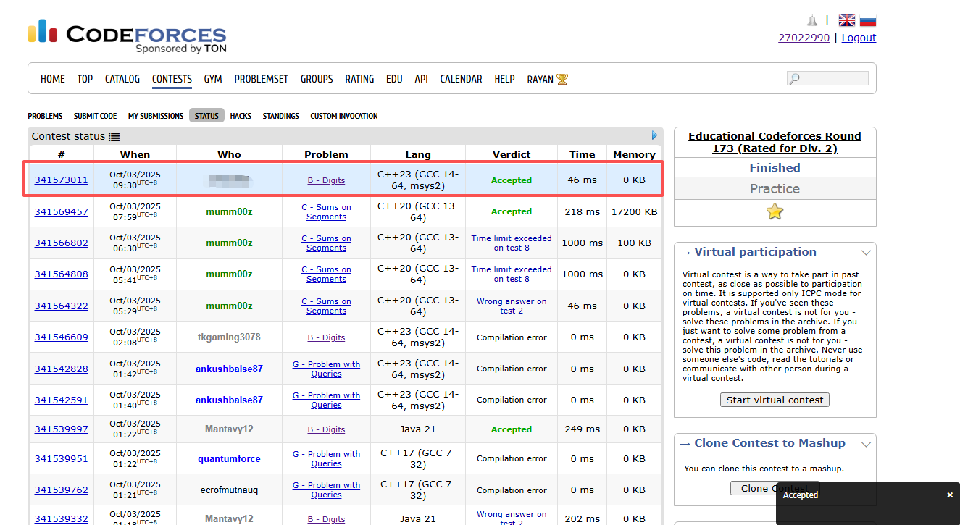Collapse the Virtual participation box
This screenshot has height=525, width=960.
pyautogui.click(x=866, y=252)
